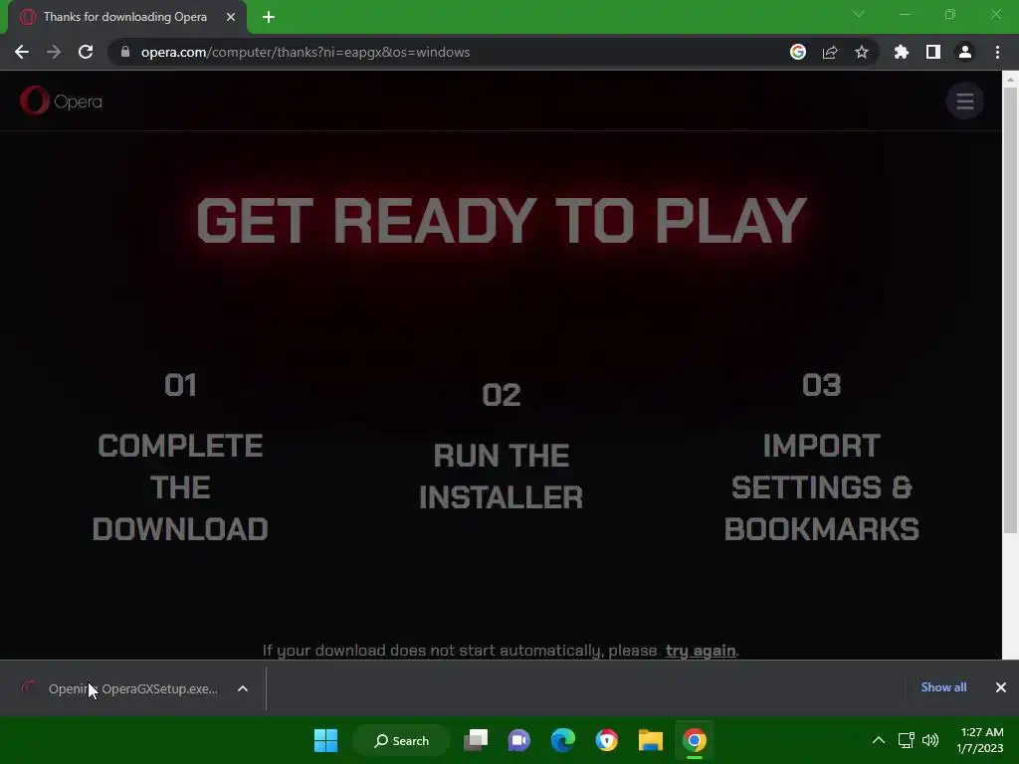Share this page using share icon
The height and width of the screenshot is (764, 1019).
[830, 52]
